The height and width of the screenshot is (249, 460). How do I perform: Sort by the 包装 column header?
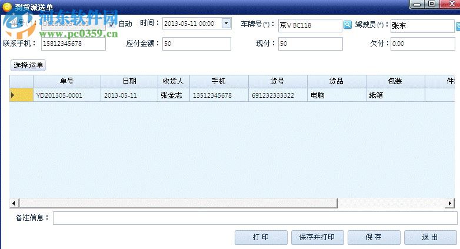[x=395, y=81]
